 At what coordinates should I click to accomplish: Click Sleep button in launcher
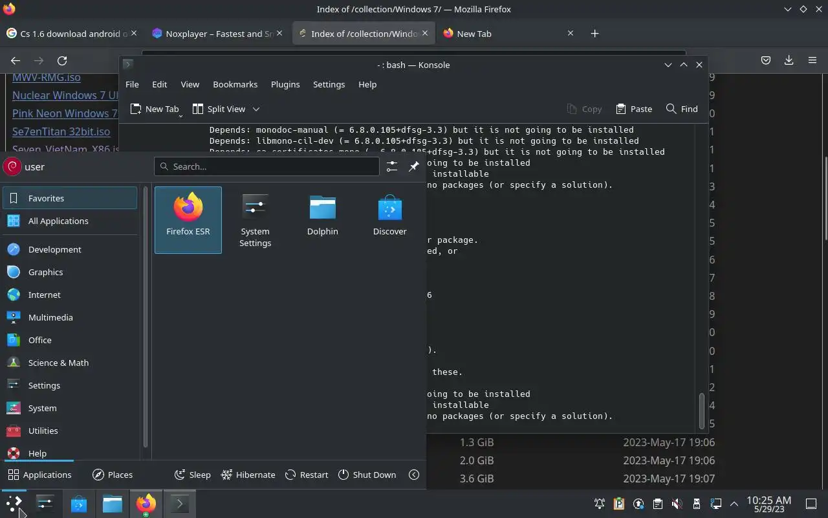tap(192, 475)
